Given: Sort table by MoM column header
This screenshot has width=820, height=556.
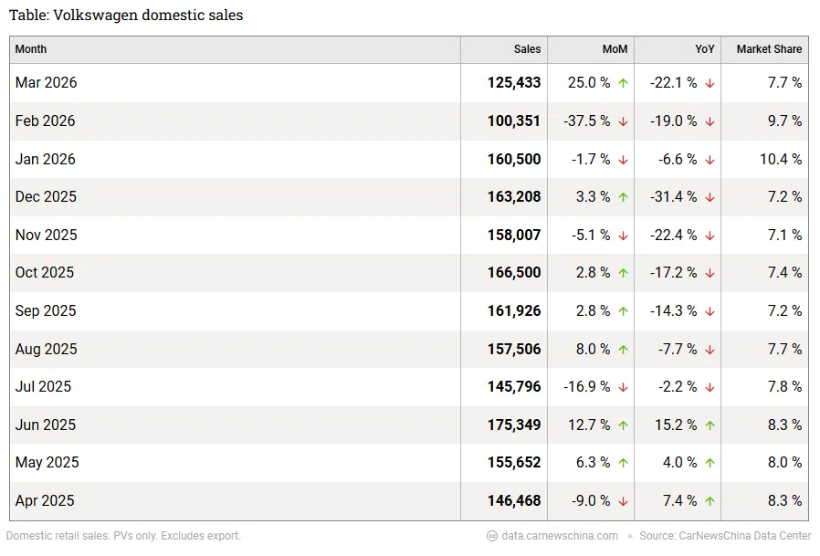Looking at the screenshot, I should coord(615,49).
